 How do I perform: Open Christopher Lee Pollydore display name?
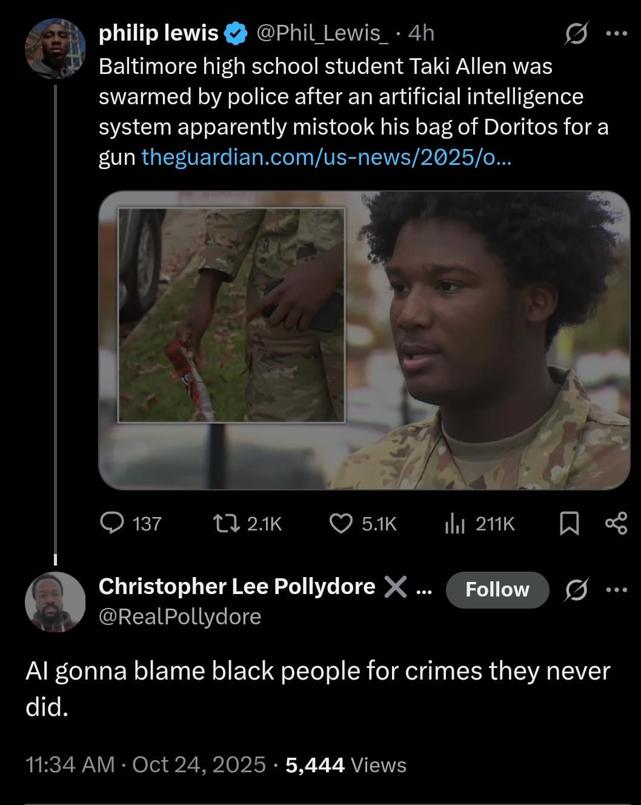pos(237,586)
